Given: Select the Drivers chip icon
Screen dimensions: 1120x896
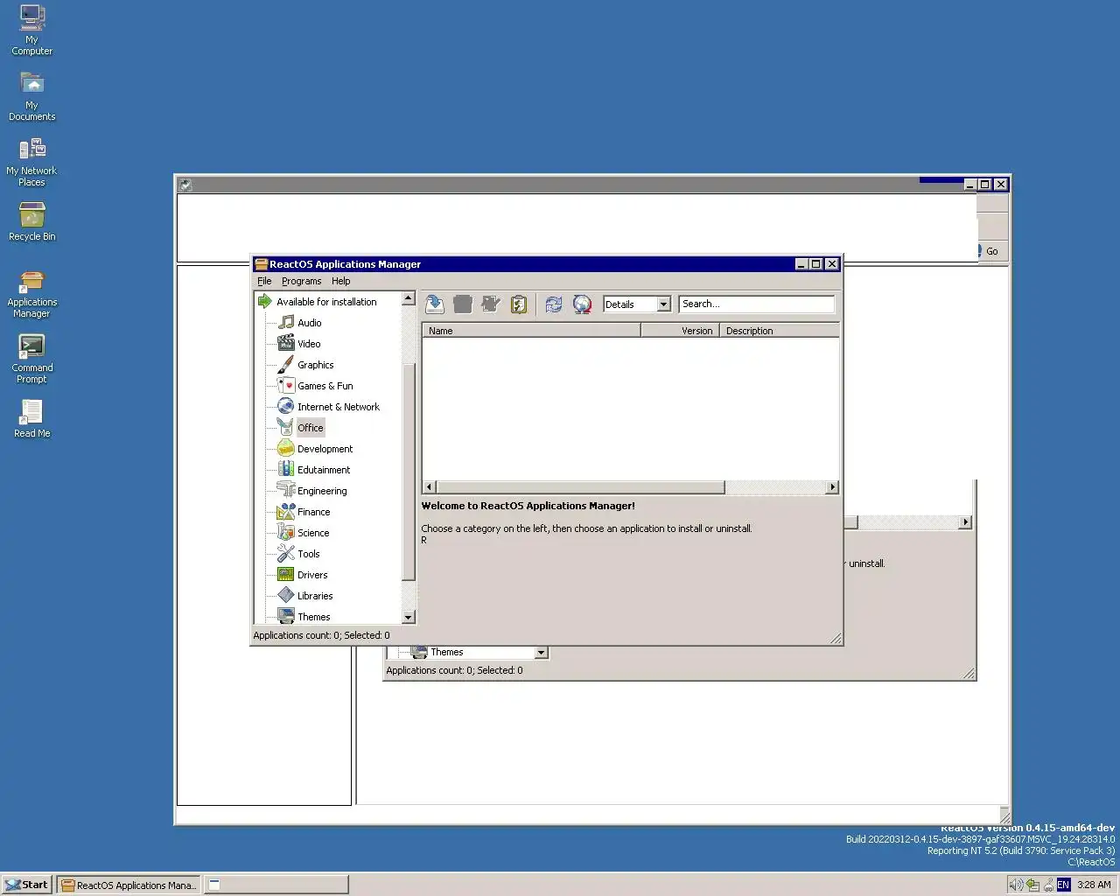Looking at the screenshot, I should tap(286, 574).
